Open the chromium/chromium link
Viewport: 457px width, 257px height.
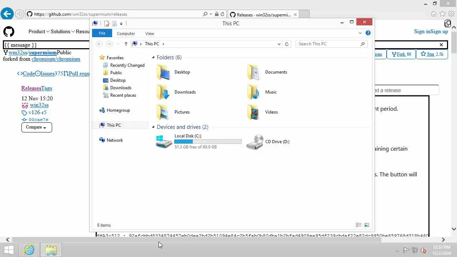pyautogui.click(x=56, y=59)
